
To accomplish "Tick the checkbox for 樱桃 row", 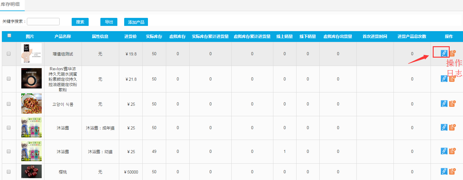I will pyautogui.click(x=9, y=172).
